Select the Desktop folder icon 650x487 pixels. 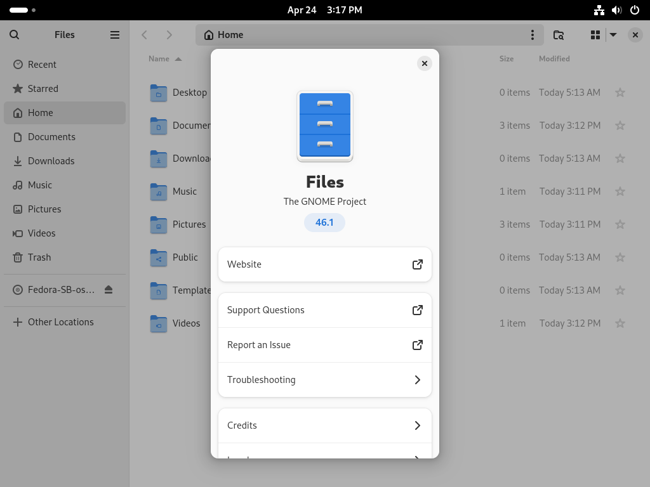(158, 93)
